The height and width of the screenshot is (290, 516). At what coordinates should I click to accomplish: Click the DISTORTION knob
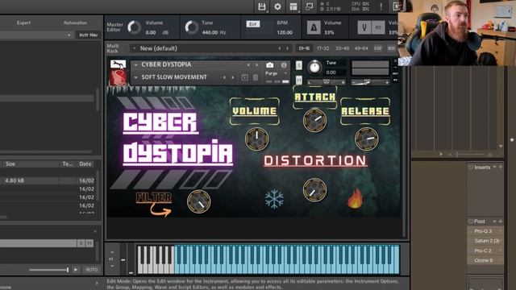315,190
